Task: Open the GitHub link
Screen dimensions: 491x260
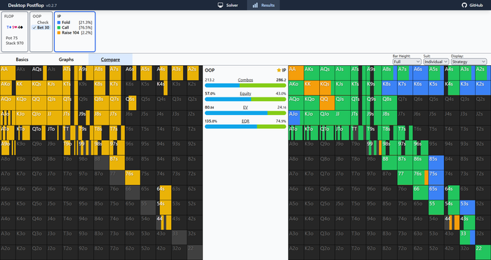Action: 472,5
